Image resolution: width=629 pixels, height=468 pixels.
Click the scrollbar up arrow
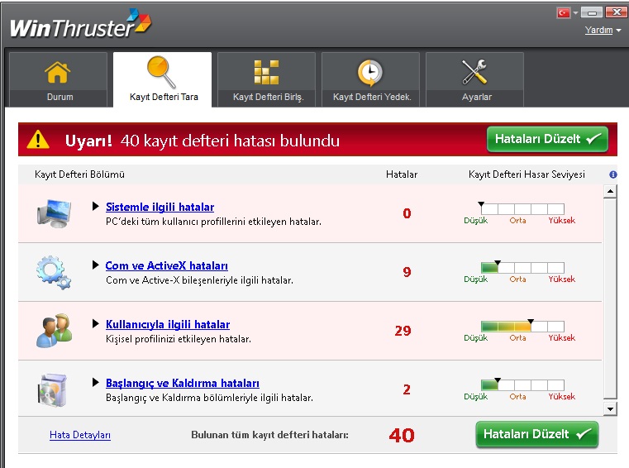610,192
